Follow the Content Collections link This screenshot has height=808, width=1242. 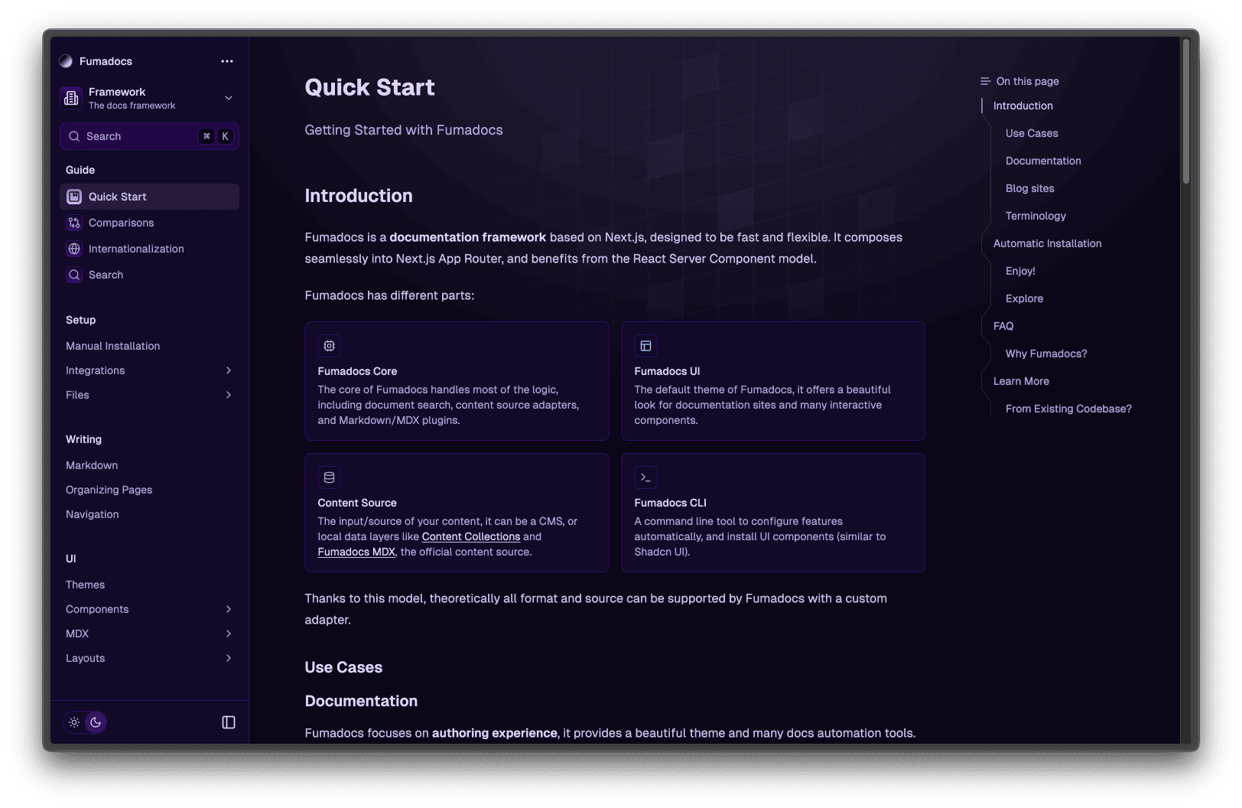[x=470, y=536]
